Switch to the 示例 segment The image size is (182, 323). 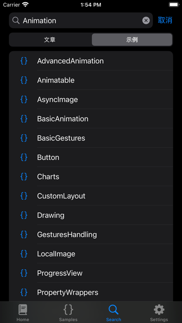pyautogui.click(x=132, y=39)
